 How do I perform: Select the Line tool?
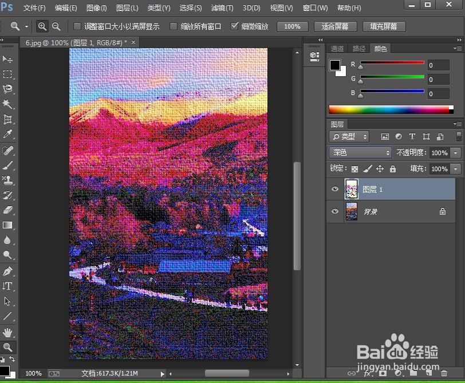pyautogui.click(x=7, y=316)
